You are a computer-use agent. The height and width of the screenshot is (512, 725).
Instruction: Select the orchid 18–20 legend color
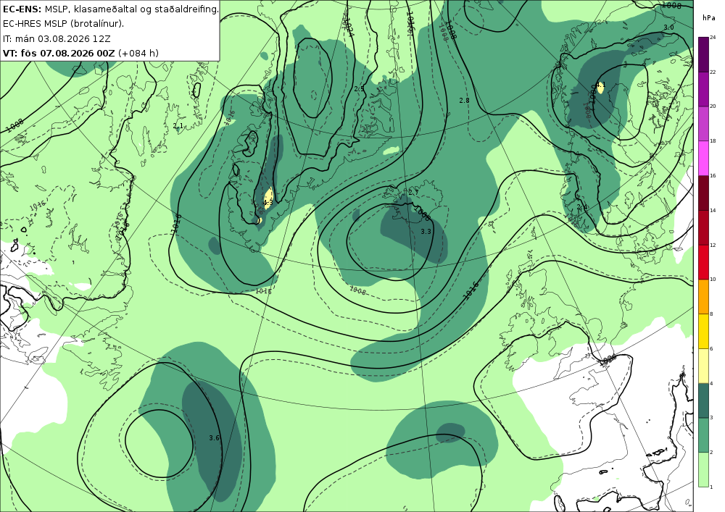(704, 124)
